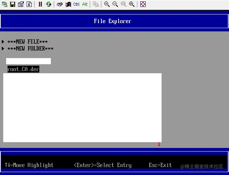Click the full screen arrows icon
This screenshot has height=175, width=229.
tap(143, 4)
